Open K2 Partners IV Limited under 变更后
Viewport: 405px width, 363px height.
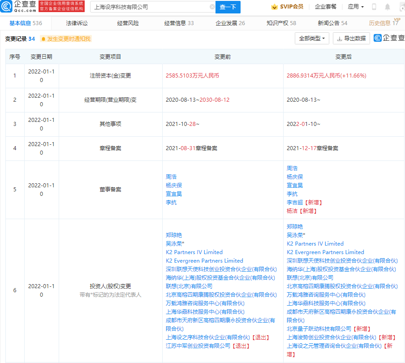click(x=315, y=244)
